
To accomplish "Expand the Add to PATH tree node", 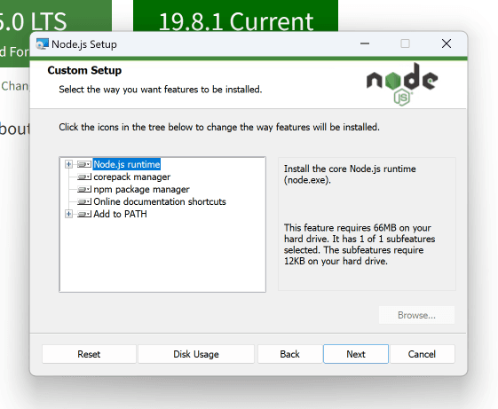I will pos(68,214).
